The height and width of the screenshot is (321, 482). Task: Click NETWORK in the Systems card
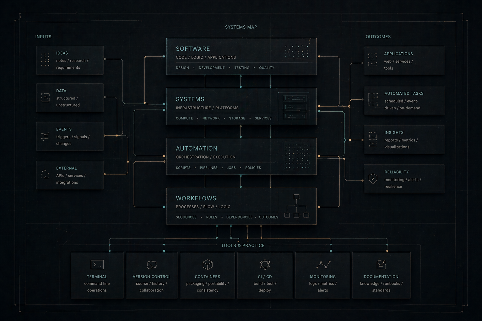(x=211, y=118)
